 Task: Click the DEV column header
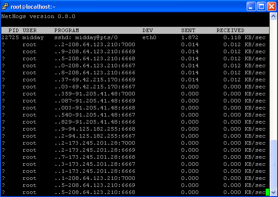point(148,30)
